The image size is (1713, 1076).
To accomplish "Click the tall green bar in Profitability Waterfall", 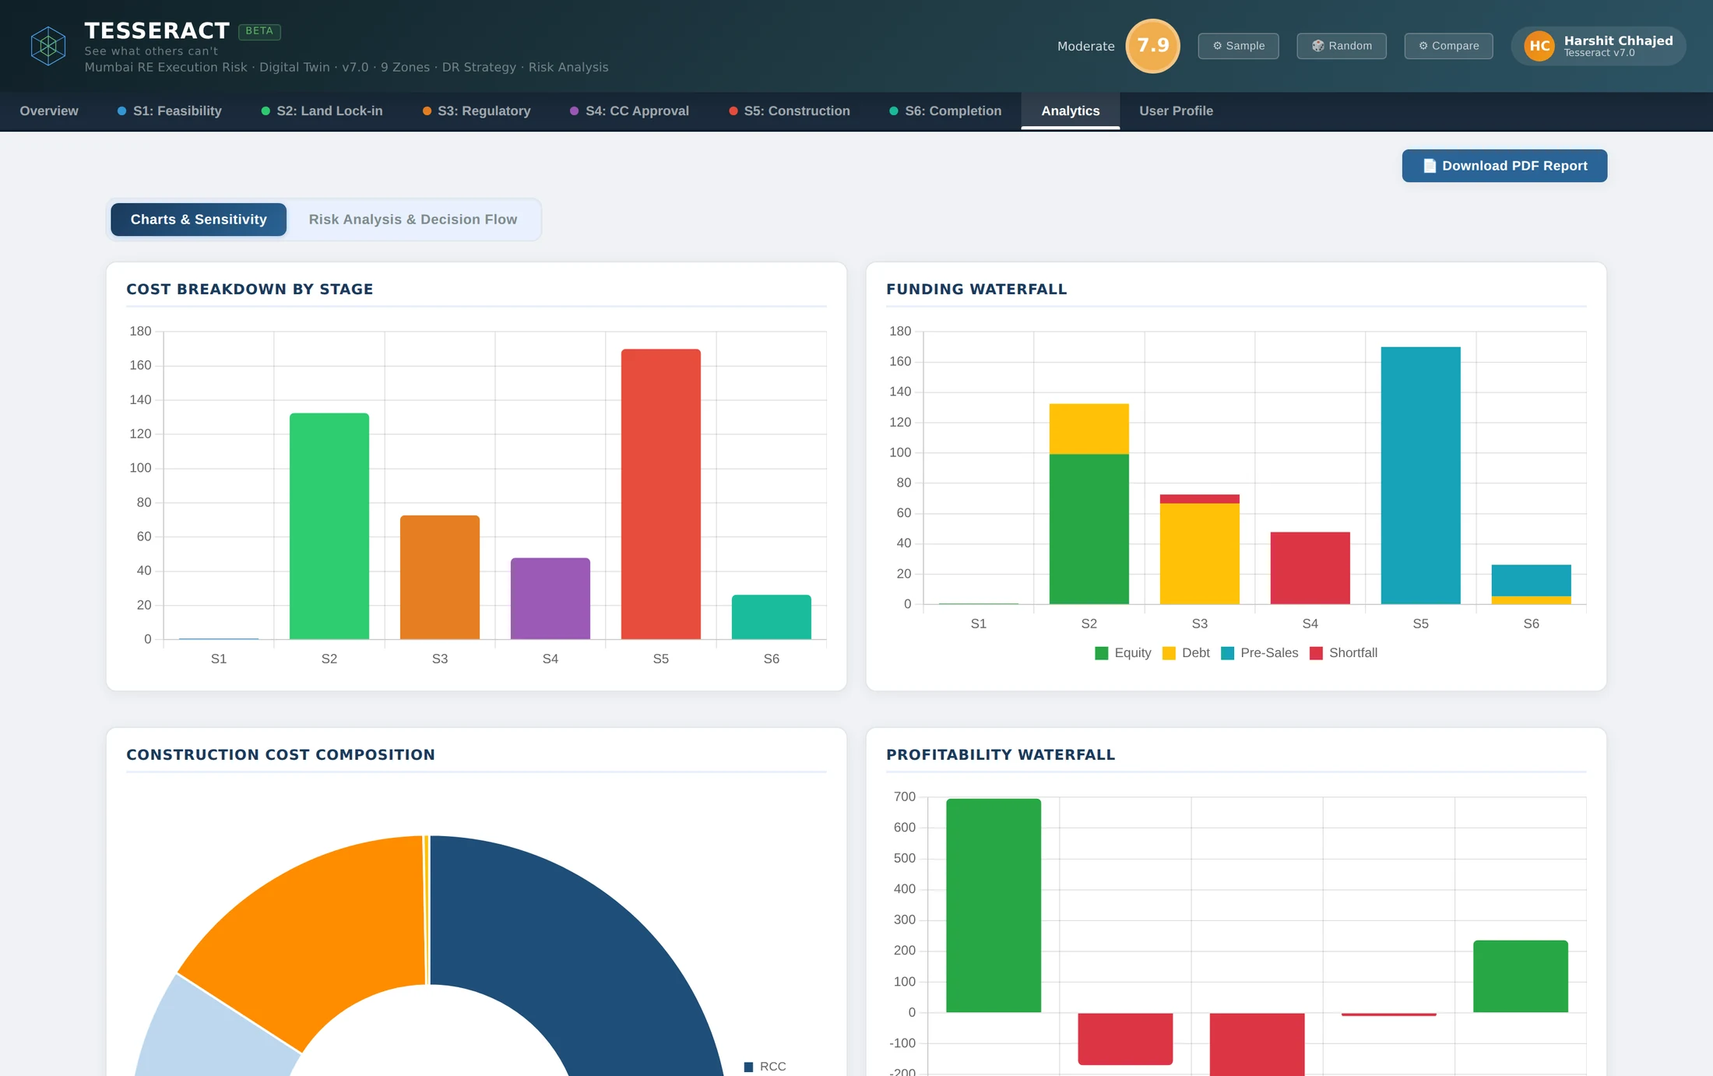I will pyautogui.click(x=994, y=905).
